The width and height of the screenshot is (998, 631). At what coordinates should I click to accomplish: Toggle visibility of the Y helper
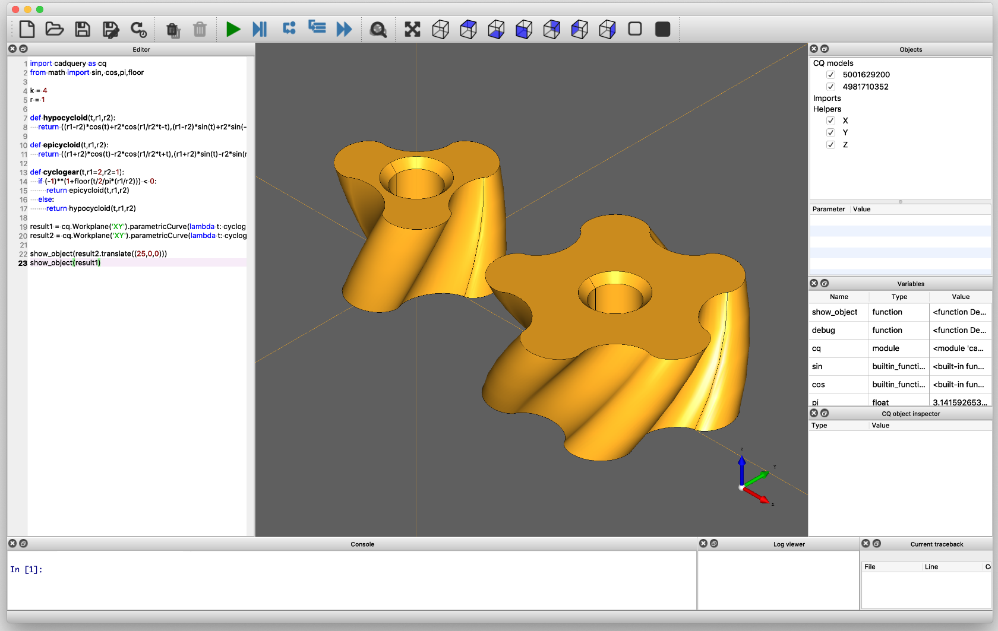(830, 132)
